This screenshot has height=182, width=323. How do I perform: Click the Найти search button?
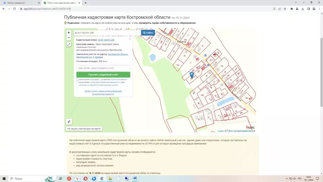click(148, 33)
